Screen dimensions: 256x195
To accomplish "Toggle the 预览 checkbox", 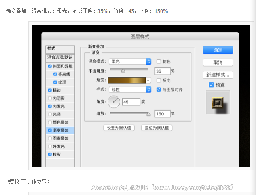I will [211, 85].
